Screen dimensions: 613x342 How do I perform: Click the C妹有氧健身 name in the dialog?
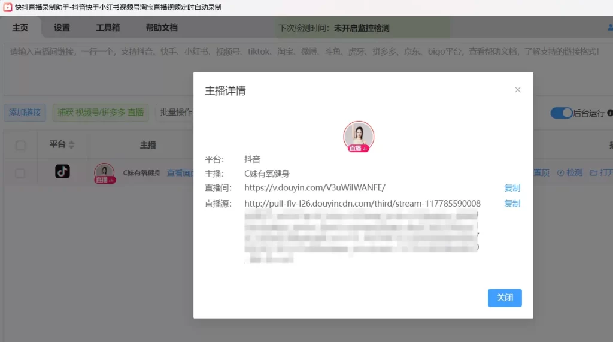tap(266, 174)
